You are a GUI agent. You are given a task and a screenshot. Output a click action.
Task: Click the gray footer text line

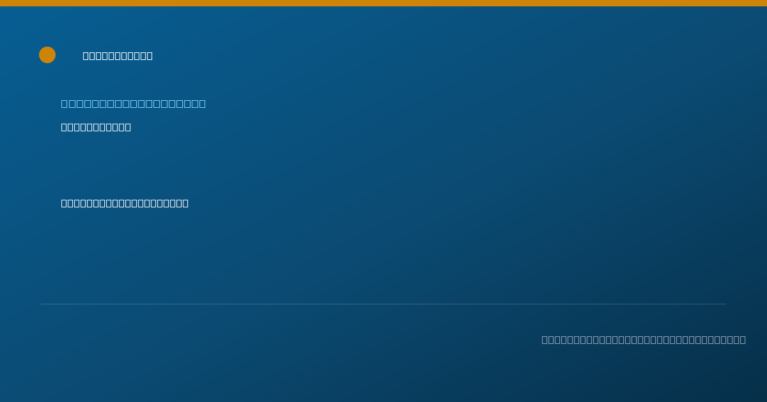point(644,339)
